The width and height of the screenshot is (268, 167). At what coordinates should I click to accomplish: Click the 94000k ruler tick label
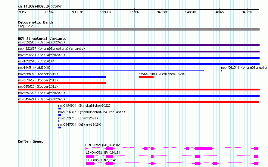tap(162, 12)
